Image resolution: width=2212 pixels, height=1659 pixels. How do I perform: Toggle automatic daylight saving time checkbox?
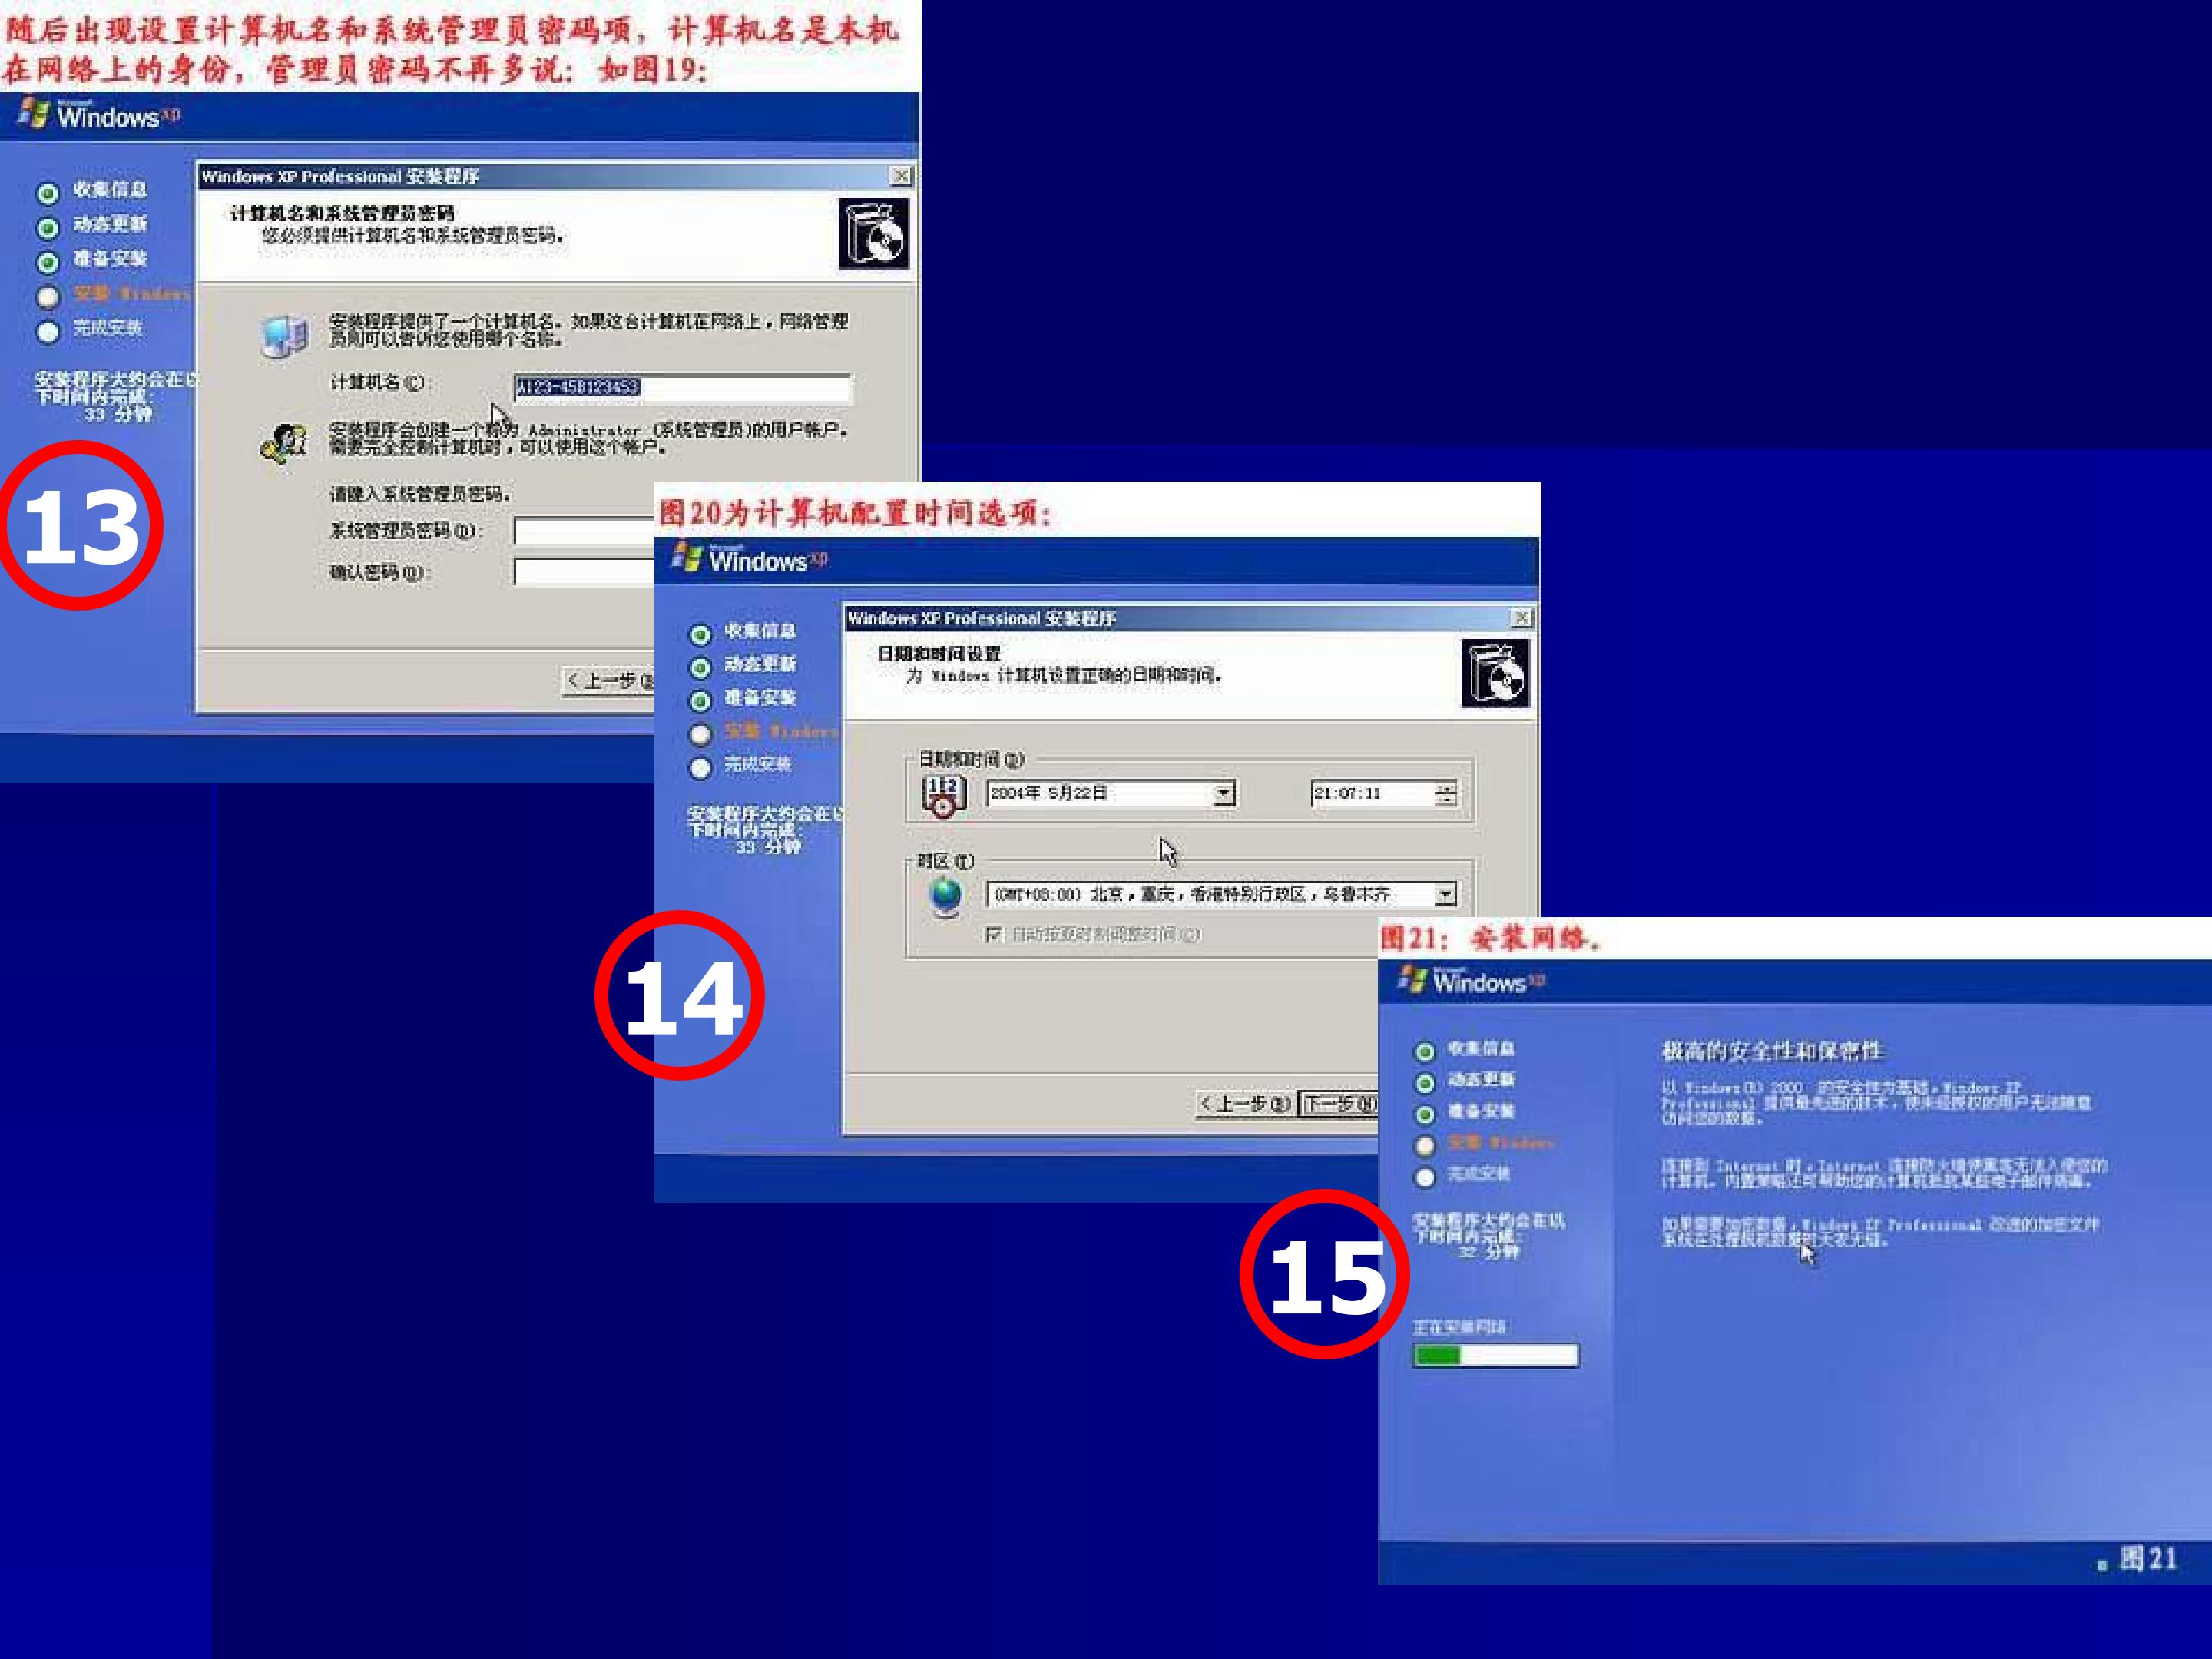click(x=993, y=934)
